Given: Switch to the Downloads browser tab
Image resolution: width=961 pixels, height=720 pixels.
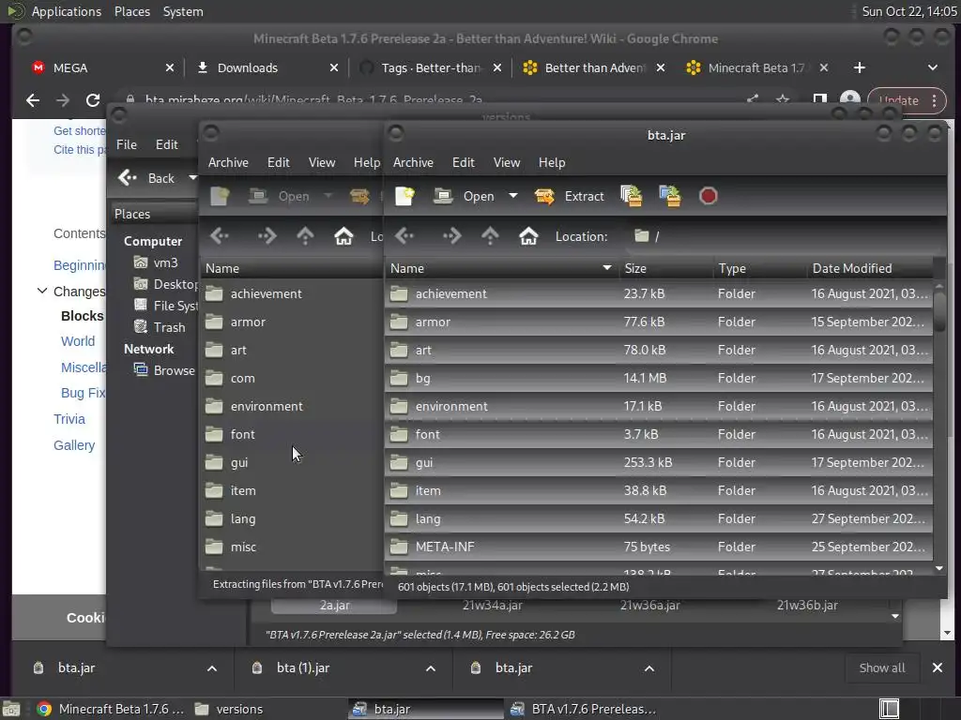Looking at the screenshot, I should (x=266, y=67).
